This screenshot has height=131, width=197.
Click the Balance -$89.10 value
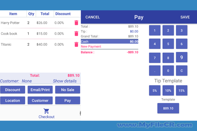click(x=132, y=52)
